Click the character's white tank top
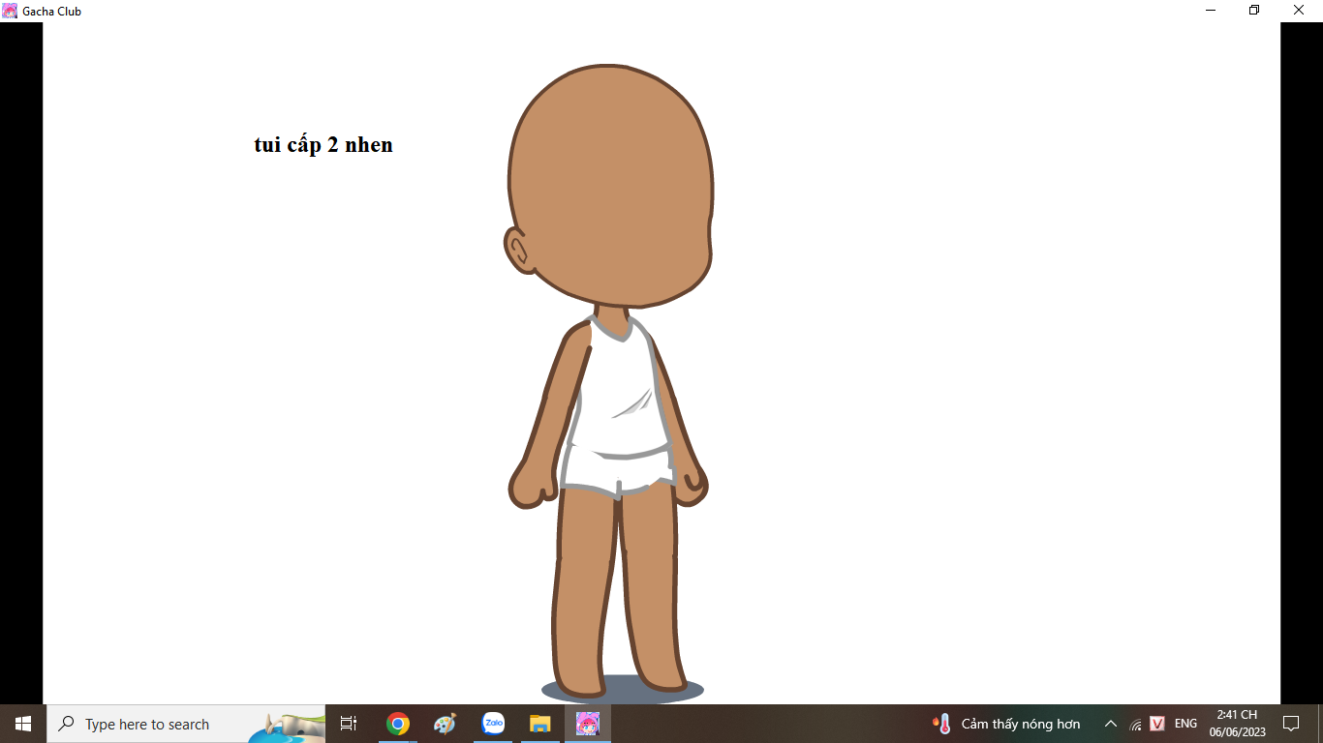This screenshot has width=1323, height=743. point(620,406)
